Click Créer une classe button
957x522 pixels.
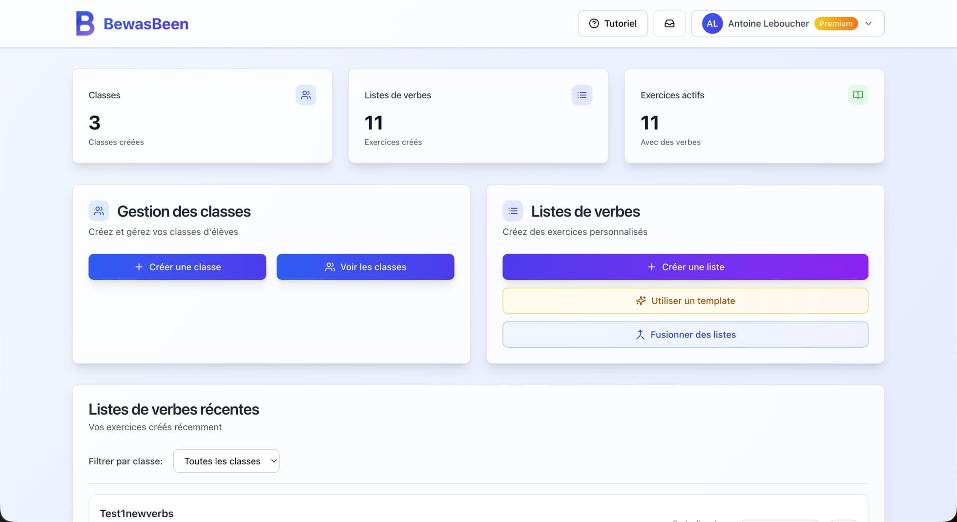[177, 267]
